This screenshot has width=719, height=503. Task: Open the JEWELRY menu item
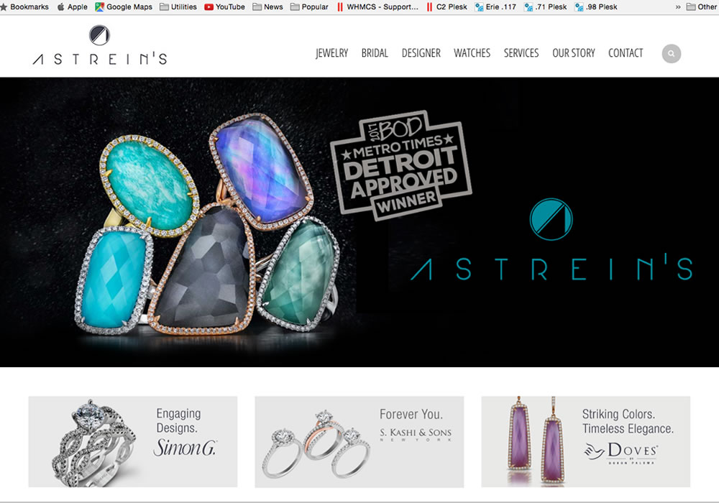point(332,53)
